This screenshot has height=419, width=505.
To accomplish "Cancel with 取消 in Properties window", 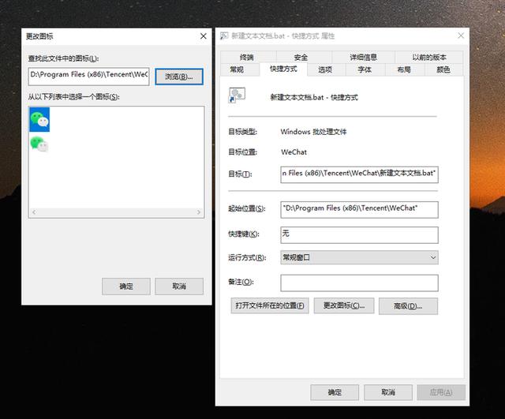I will click(x=388, y=392).
